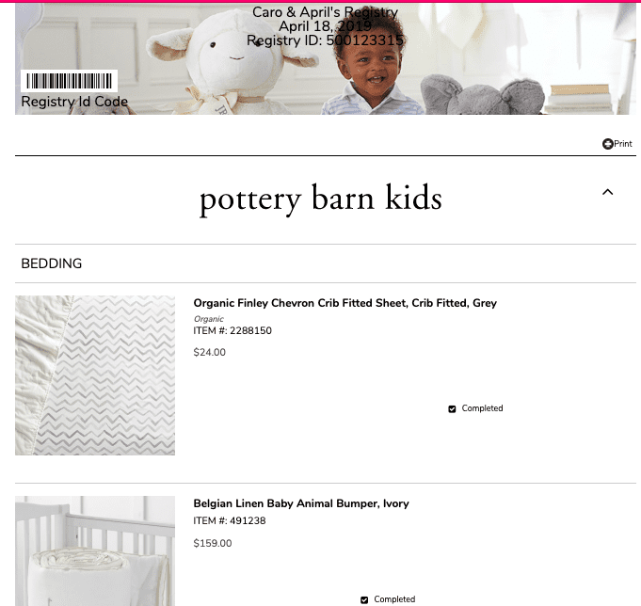Click the Registry Id barcode image
This screenshot has width=641, height=606.
click(69, 81)
